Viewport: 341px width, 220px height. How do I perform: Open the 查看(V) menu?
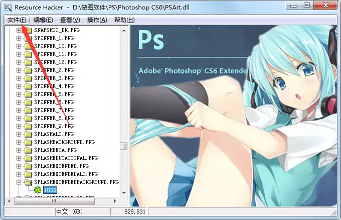tap(70, 20)
